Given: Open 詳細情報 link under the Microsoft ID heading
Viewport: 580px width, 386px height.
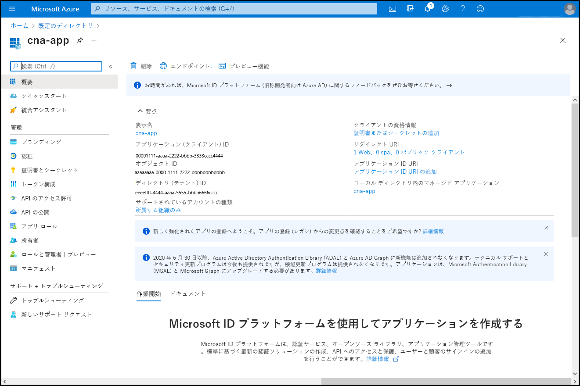Looking at the screenshot, I should pos(378,359).
